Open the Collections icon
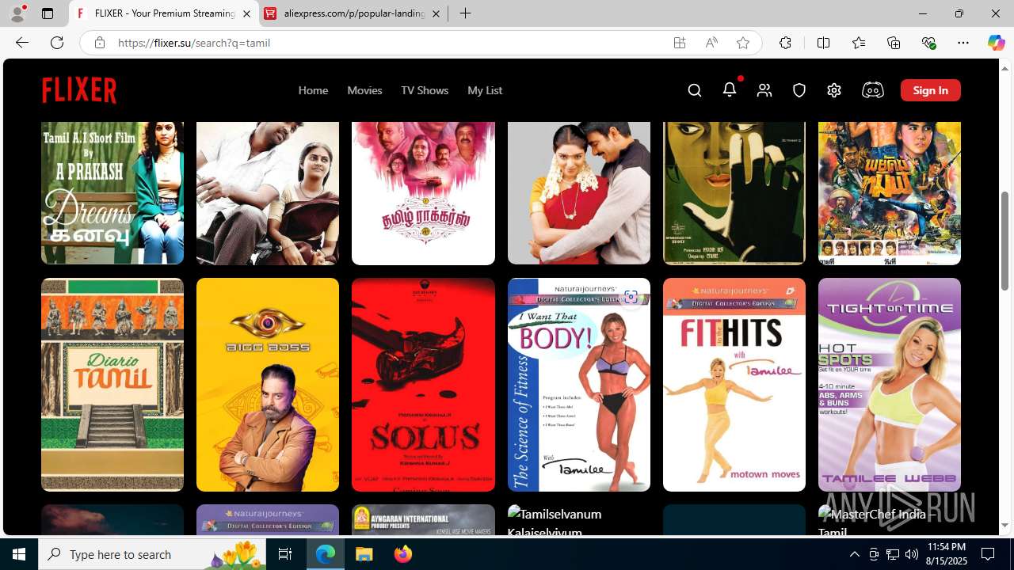Image resolution: width=1014 pixels, height=570 pixels. pos(894,43)
